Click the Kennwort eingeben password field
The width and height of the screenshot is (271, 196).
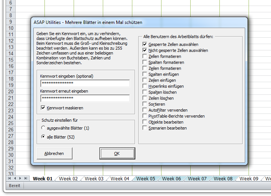(x=85, y=83)
